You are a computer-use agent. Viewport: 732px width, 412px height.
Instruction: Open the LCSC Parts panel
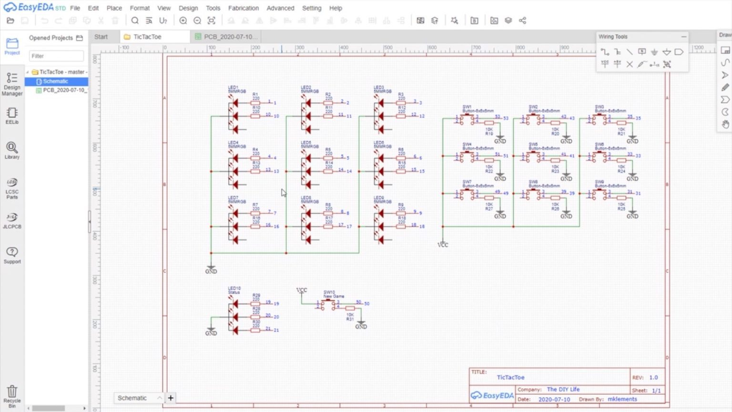12,186
